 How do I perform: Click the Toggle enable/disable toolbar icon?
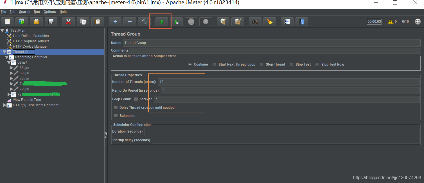[x=144, y=22]
